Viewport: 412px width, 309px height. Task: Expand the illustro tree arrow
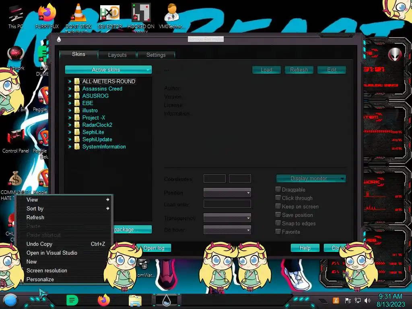69,111
